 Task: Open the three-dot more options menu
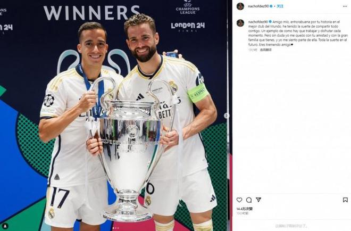click(x=345, y=6)
